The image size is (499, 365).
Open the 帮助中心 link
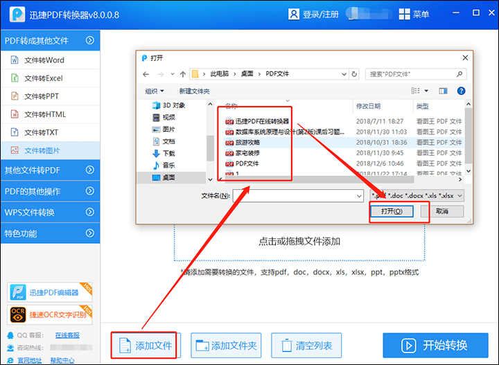coord(62,360)
